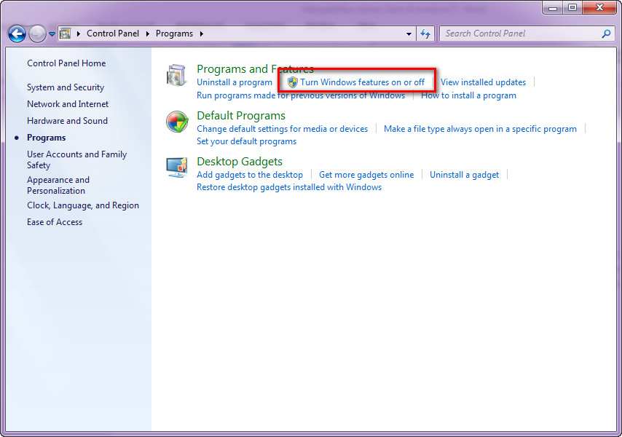Click How to install a program

click(468, 95)
